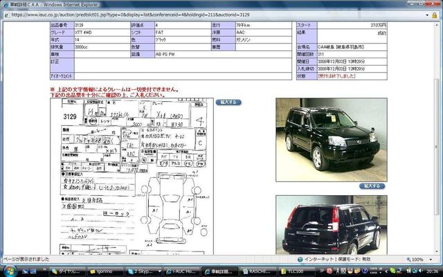The width and height of the screenshot is (443, 277).
Task: Click the blue help question mark tray icon
Action: 365,271
